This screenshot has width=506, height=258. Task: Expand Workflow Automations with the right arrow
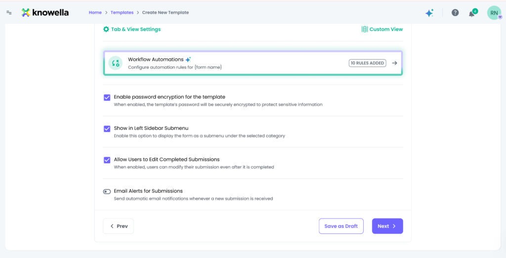click(x=394, y=63)
